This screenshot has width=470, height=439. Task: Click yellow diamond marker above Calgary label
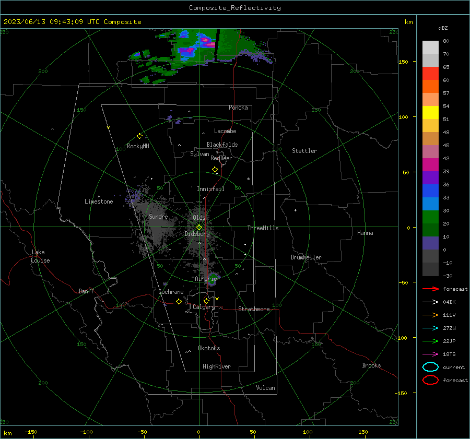tap(206, 301)
